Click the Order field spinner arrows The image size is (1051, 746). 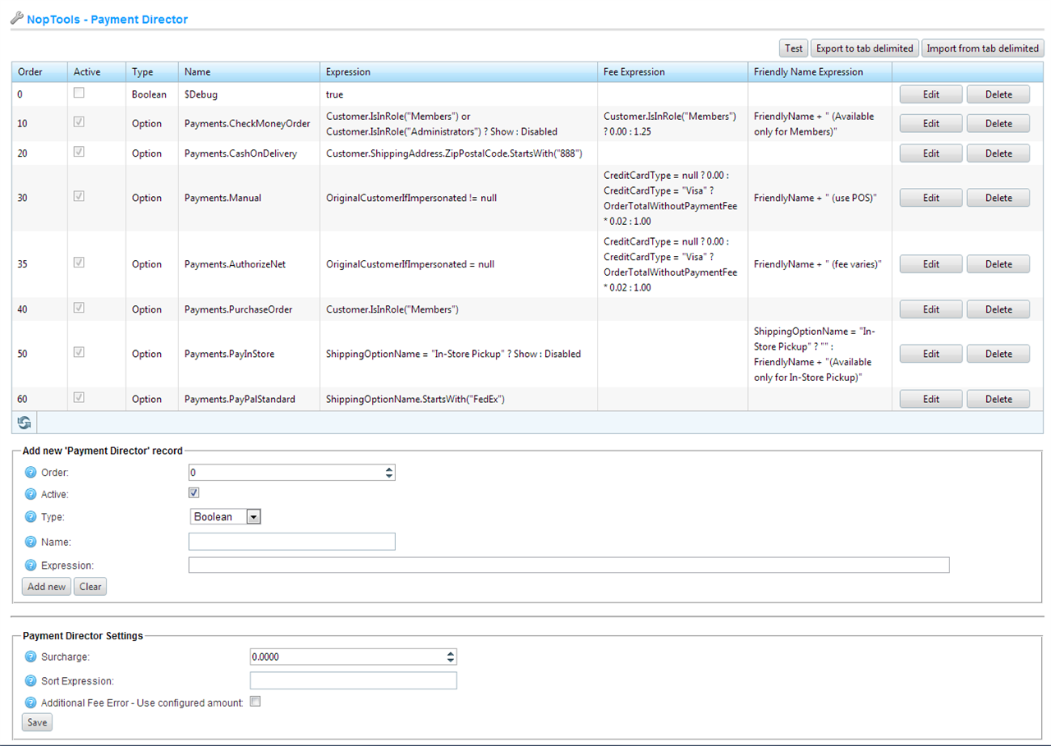tap(389, 473)
